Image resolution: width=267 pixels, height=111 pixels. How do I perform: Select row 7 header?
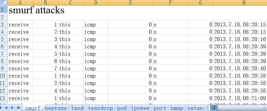[4, 54]
